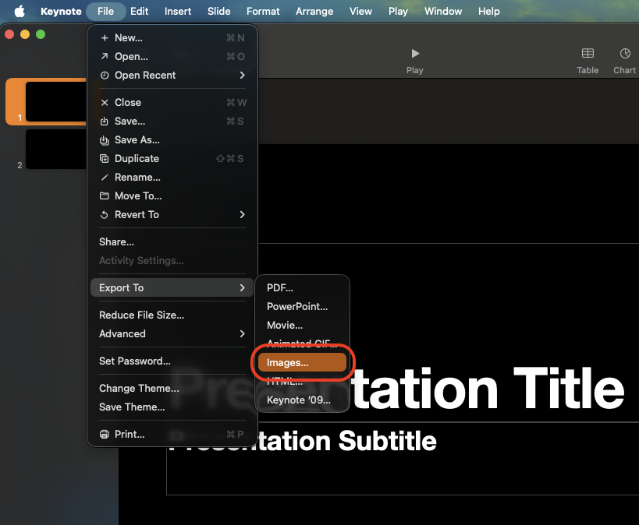
Task: Click the Close X icon in menu
Action: click(105, 103)
